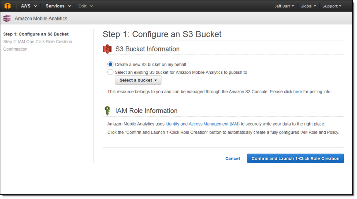The height and width of the screenshot is (199, 357).
Task: Click the red S3 bucket icon
Action: point(107,49)
